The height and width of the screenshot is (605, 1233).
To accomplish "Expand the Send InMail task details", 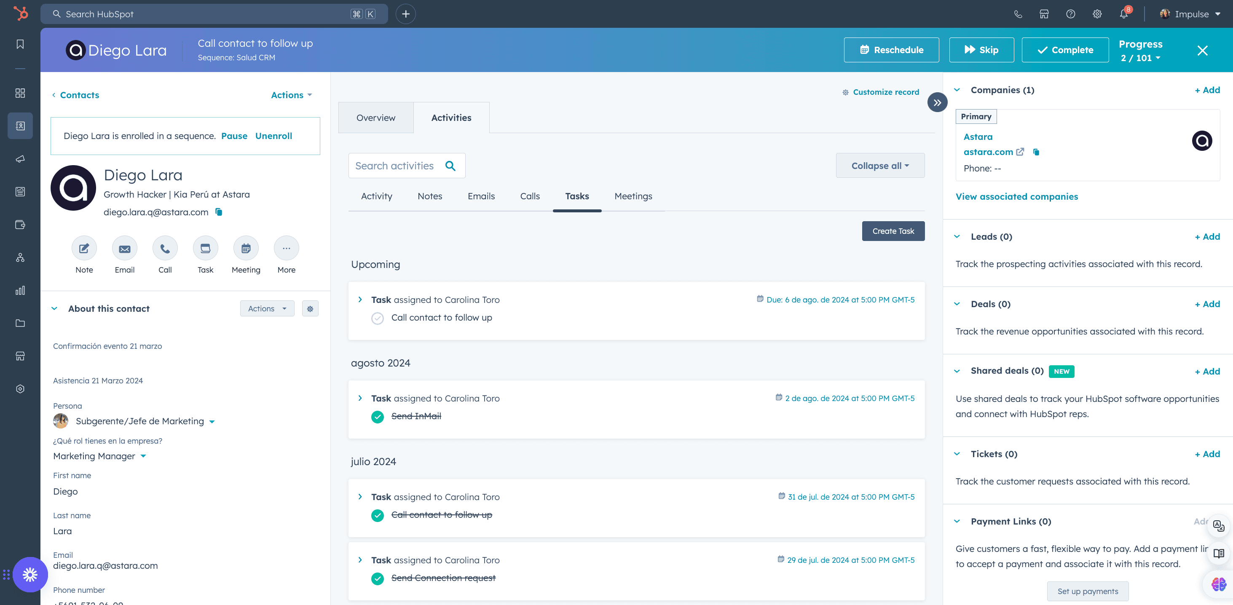I will tap(360, 398).
